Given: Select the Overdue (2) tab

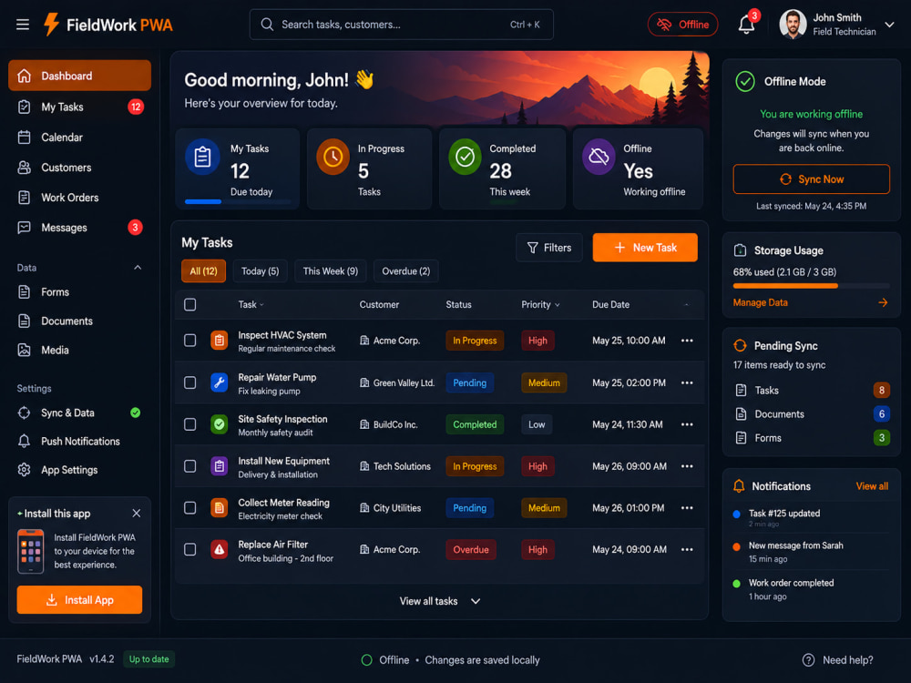Looking at the screenshot, I should point(406,271).
